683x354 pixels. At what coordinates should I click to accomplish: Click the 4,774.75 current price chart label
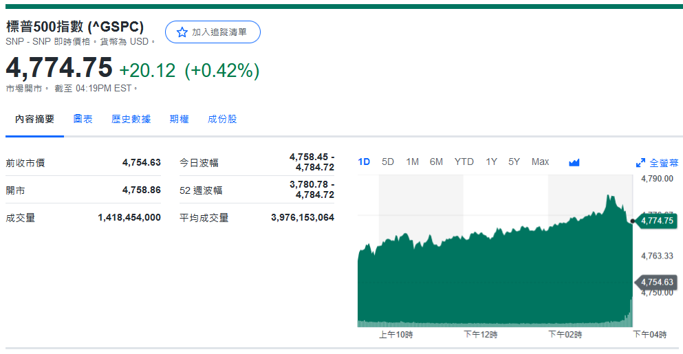[656, 221]
